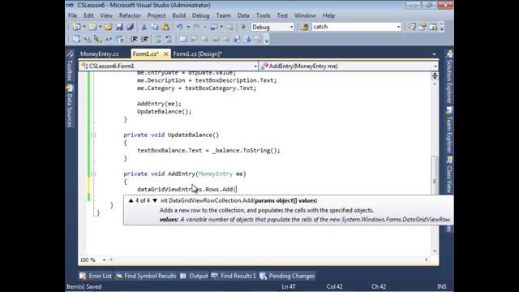Open the Data menu
This screenshot has height=292, width=519.
coord(243,15)
